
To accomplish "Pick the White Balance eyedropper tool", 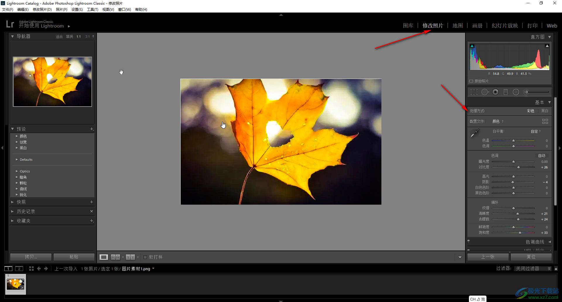I will coord(474,133).
